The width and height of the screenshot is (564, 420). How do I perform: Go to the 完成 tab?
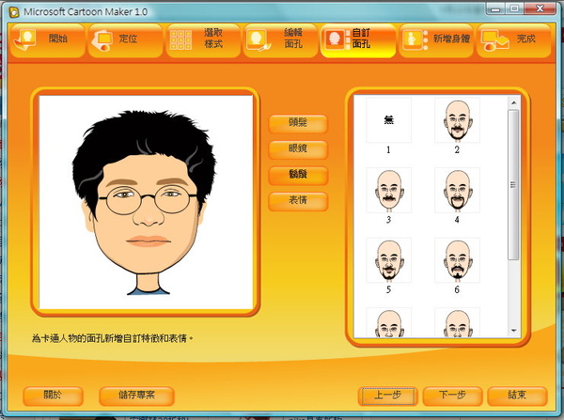pos(513,40)
